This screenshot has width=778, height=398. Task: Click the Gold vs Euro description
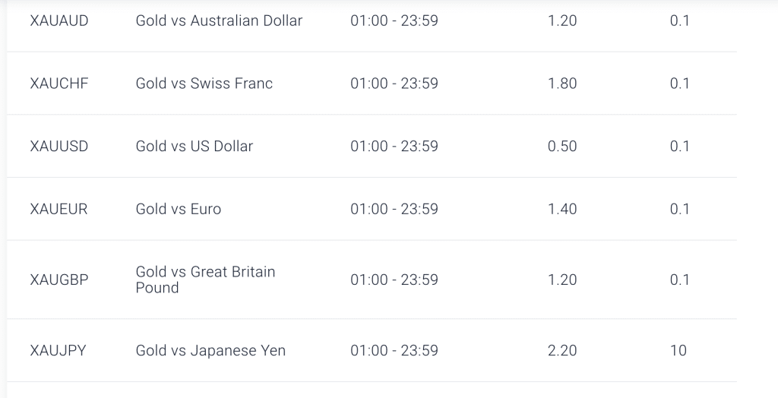pyautogui.click(x=179, y=209)
